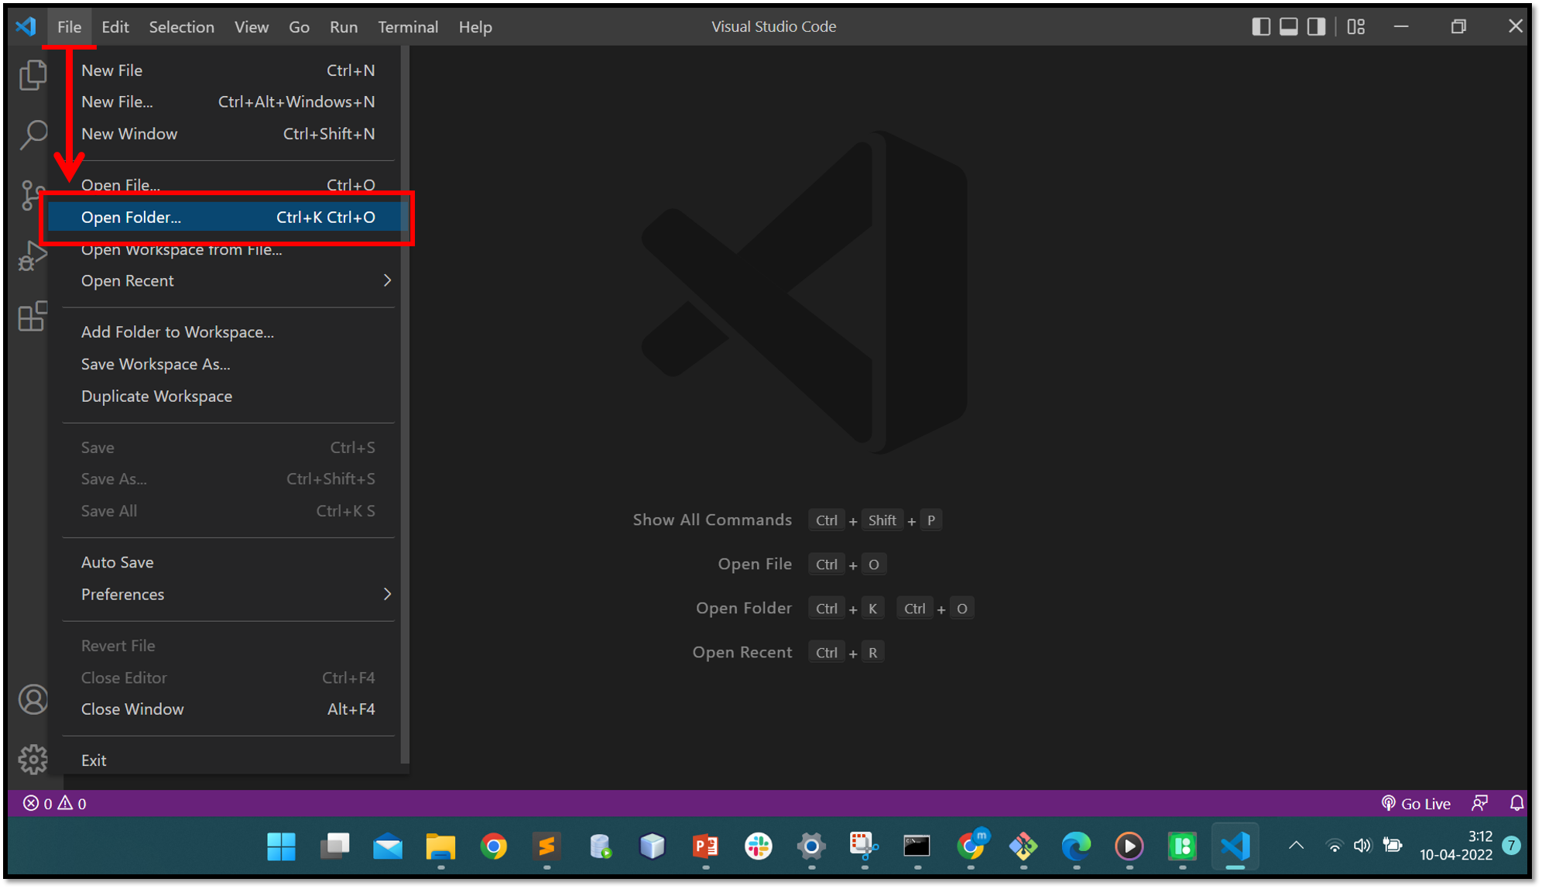Open the media player icon on taskbar
Image resolution: width=1542 pixels, height=889 pixels.
(1129, 846)
